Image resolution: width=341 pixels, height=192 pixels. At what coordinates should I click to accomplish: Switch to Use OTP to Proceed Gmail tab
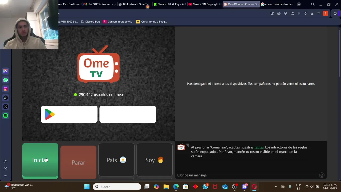(x=100, y=4)
